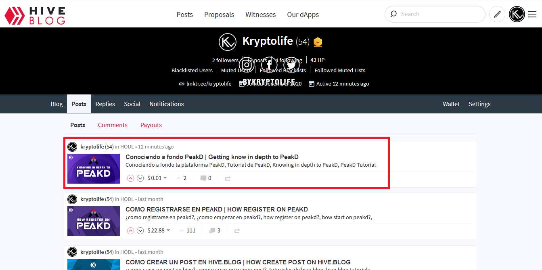Upvote the COMO REGISTRARSE EN PEAKD post
This screenshot has height=270, width=542.
pos(130,230)
